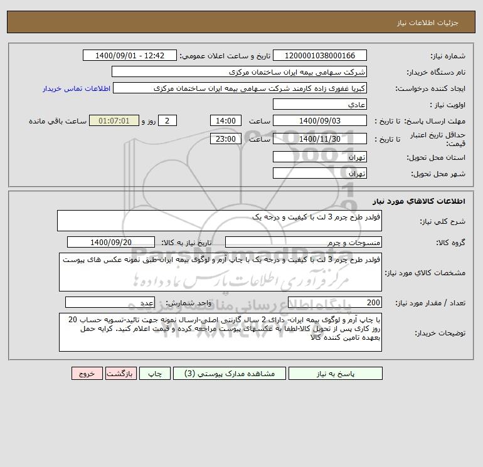Click the 'خروج' exit button

coord(87,373)
